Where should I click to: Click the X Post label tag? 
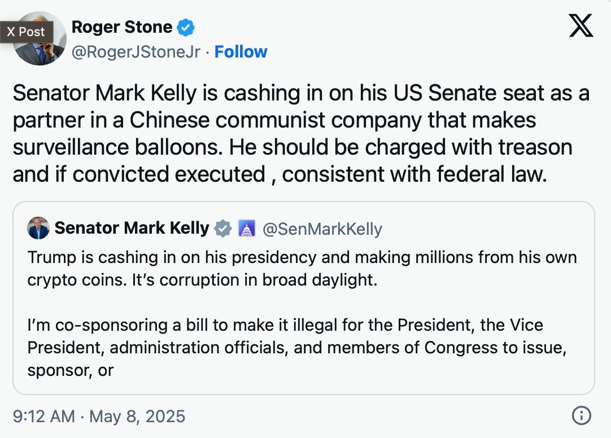coord(26,32)
